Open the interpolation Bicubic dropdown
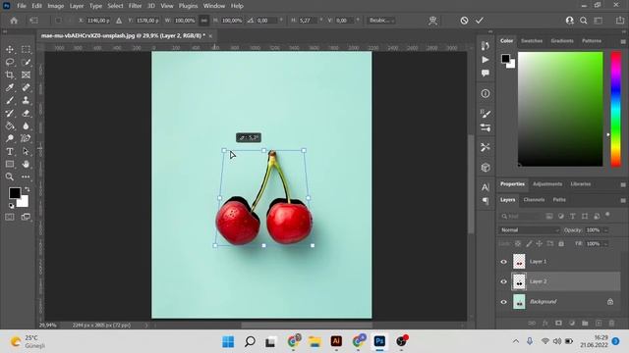The image size is (629, 353). pyautogui.click(x=381, y=21)
